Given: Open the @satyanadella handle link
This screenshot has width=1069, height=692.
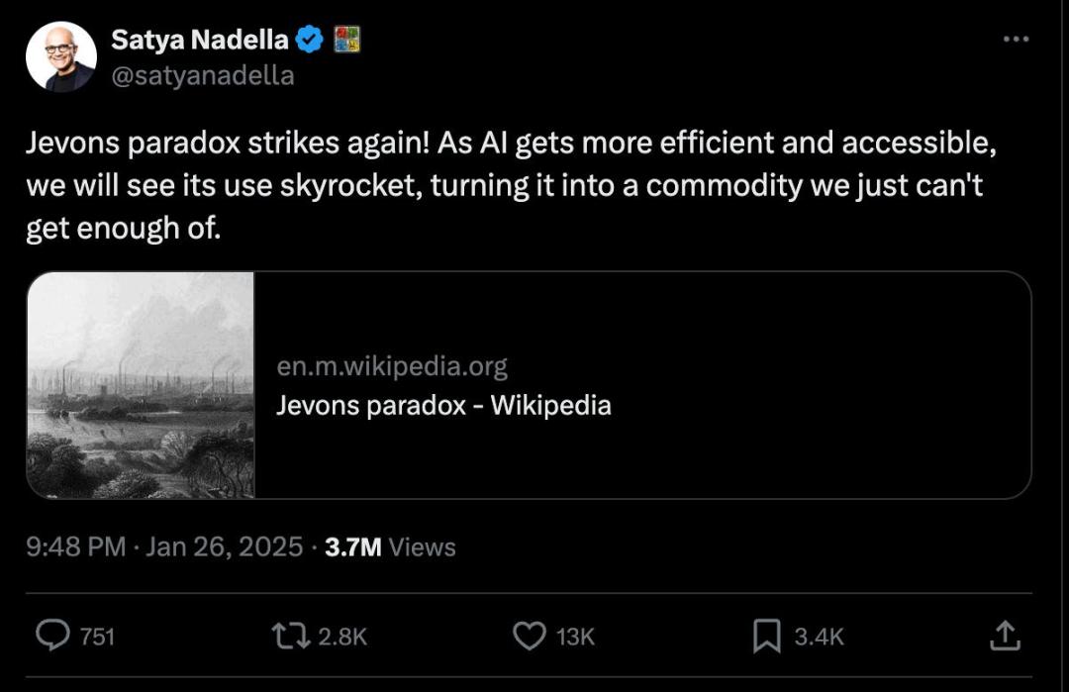Looking at the screenshot, I should [x=202, y=75].
